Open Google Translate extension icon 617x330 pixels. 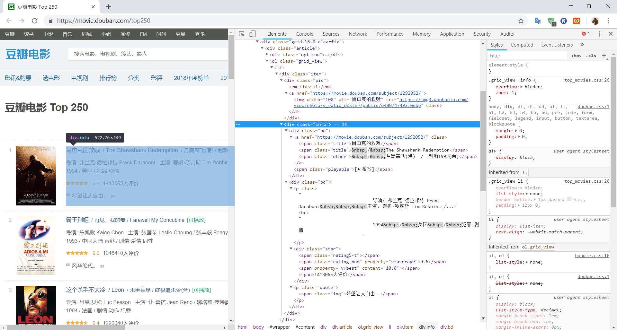pos(538,21)
